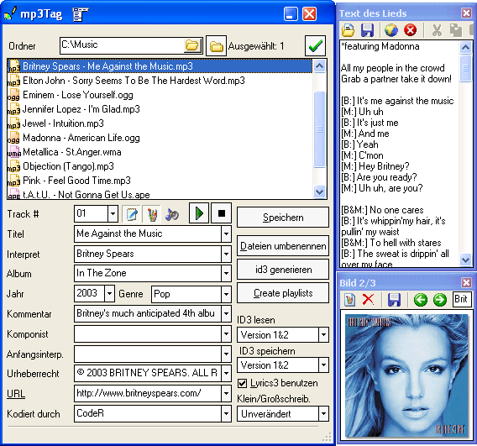This screenshot has width=477, height=446.
Task: Add picture icon in Bild panel toolbar
Action: point(350,300)
